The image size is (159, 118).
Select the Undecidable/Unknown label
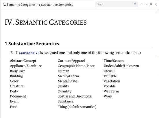(121, 66)
